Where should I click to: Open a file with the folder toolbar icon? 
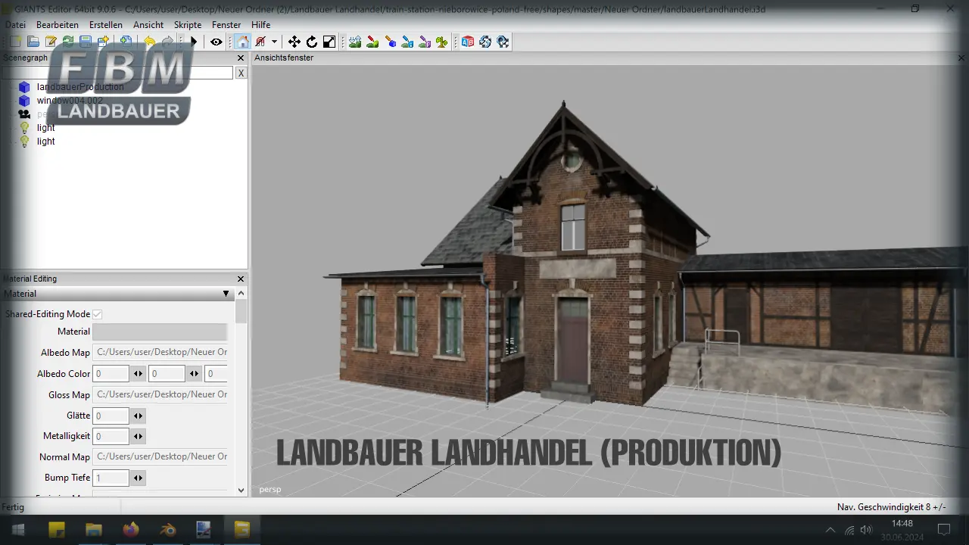pyautogui.click(x=33, y=42)
